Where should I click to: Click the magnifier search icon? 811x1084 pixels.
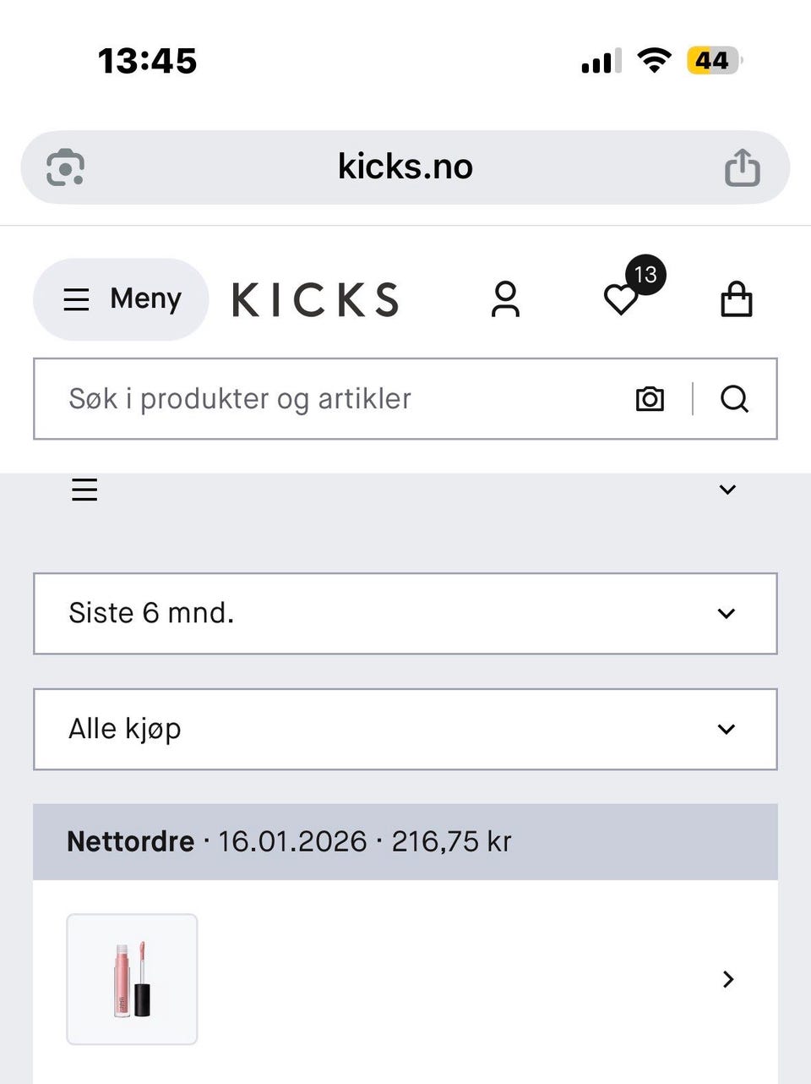(734, 399)
